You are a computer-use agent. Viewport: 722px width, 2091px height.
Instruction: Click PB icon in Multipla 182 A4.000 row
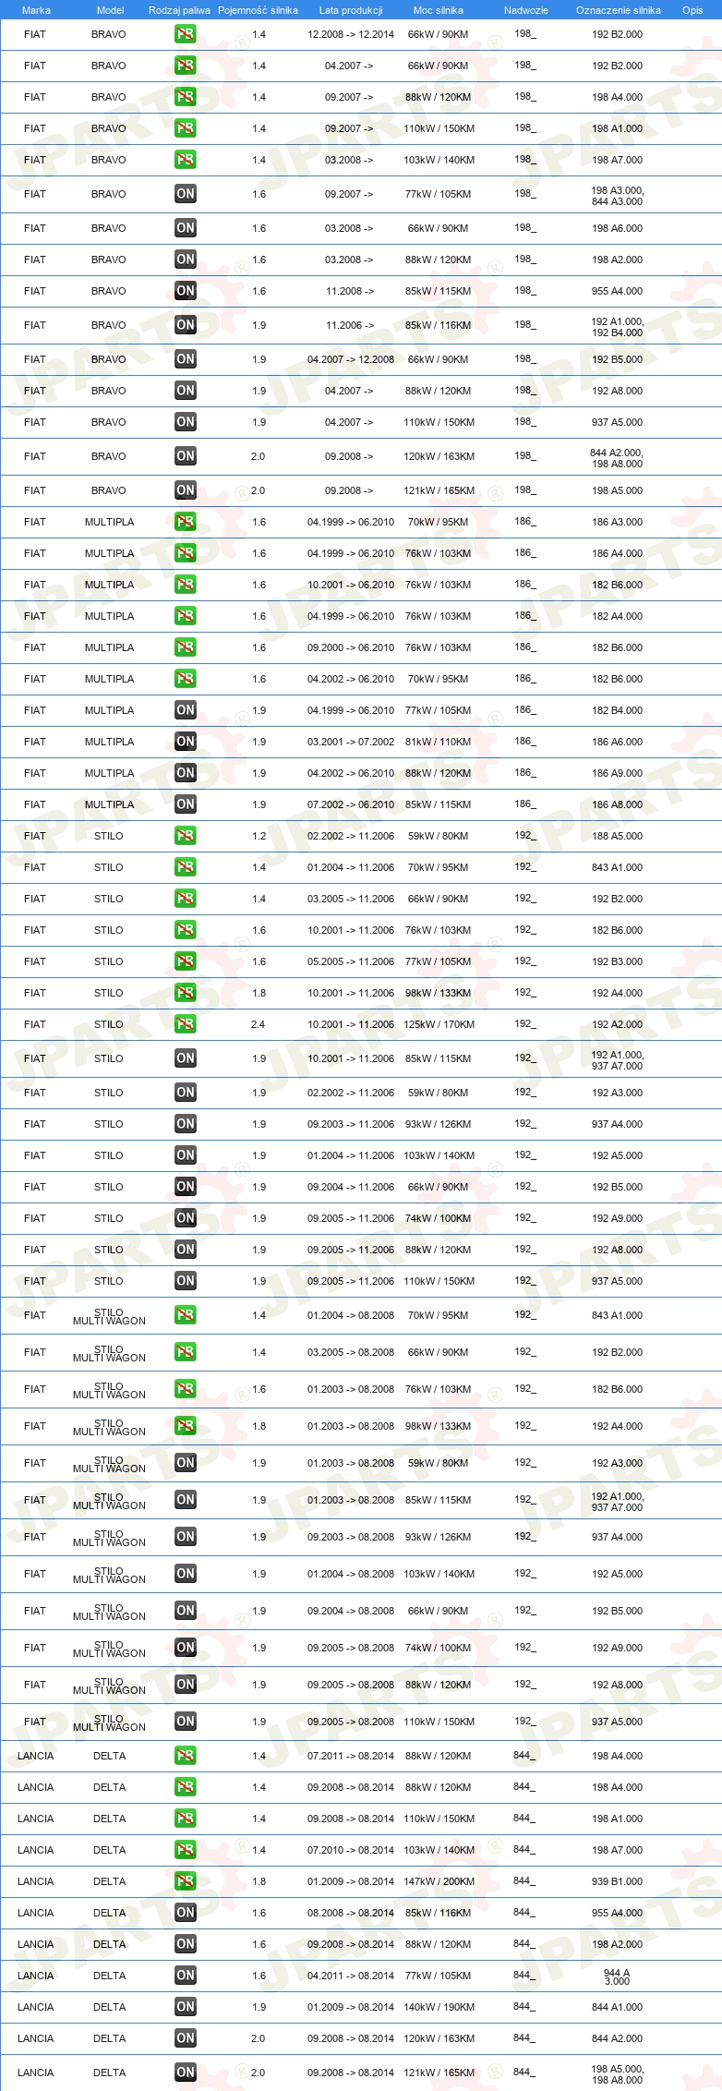(x=185, y=616)
